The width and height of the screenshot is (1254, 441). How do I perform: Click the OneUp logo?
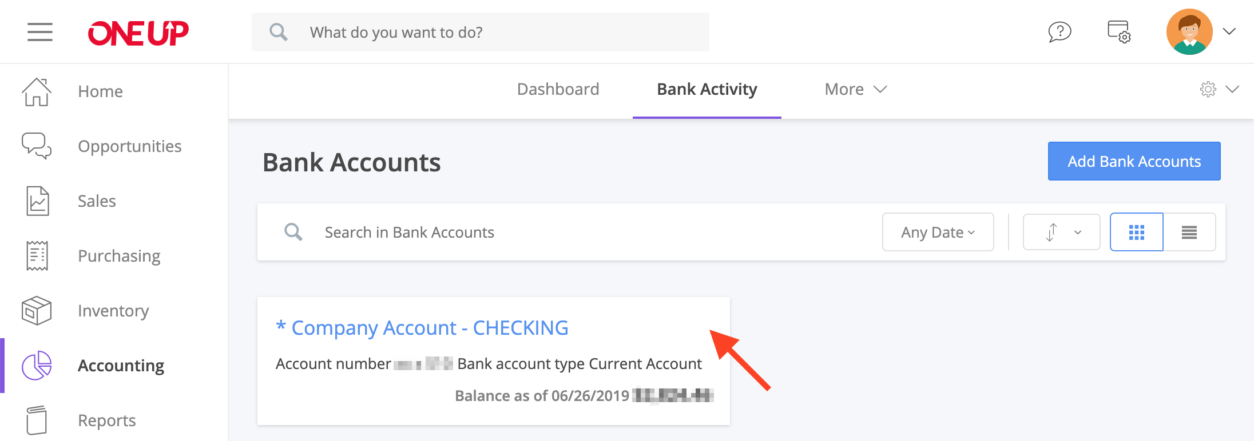(x=138, y=33)
